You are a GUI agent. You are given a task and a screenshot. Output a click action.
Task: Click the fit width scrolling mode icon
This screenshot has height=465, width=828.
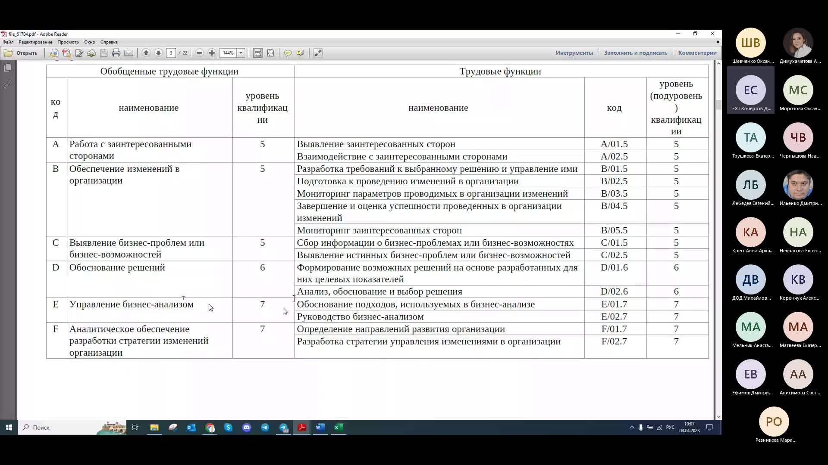coord(258,53)
